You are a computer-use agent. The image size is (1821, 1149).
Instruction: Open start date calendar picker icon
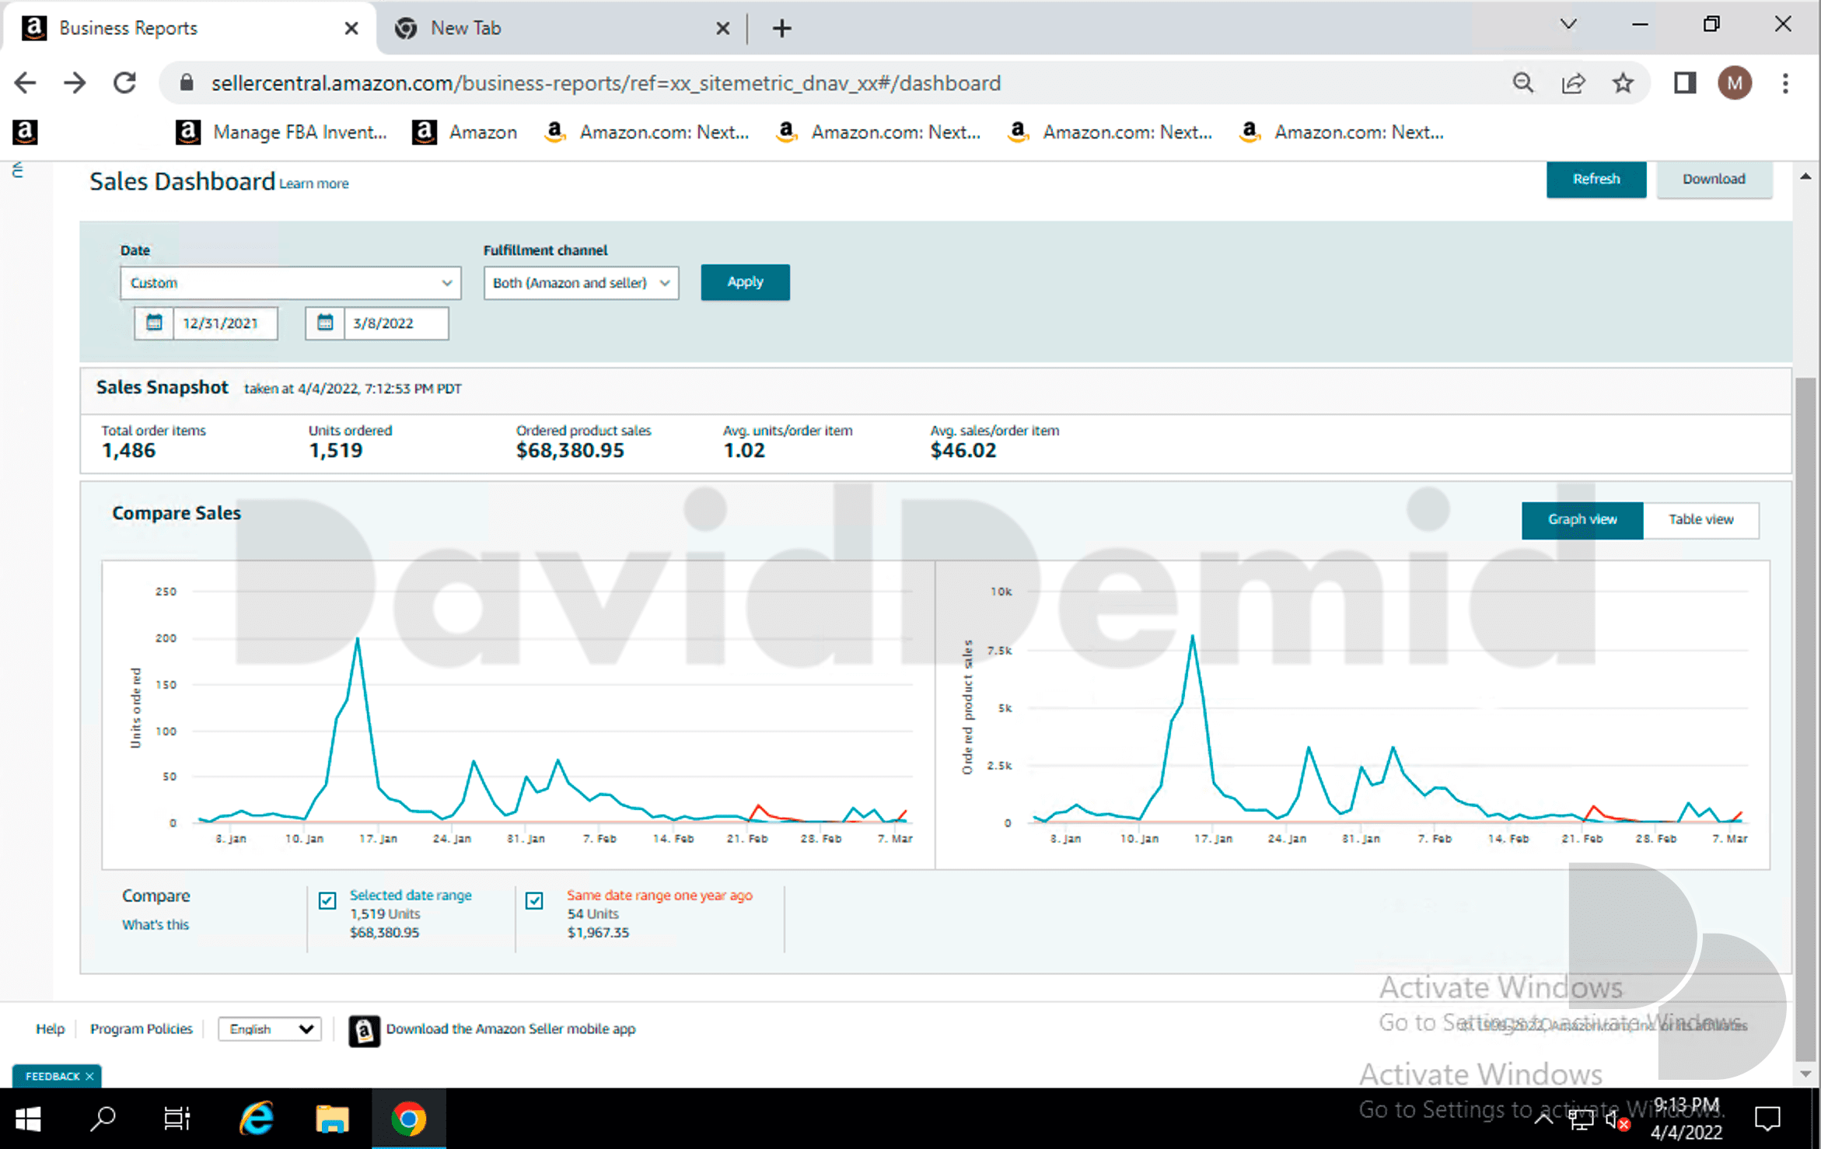click(154, 323)
